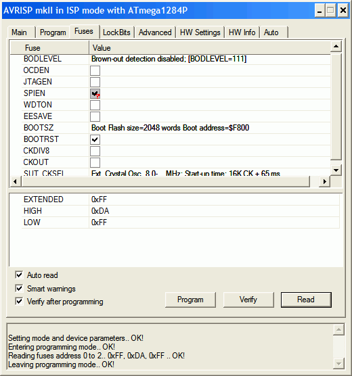Click the 'Leaving programming mode.. OK!' log line

coord(61,365)
